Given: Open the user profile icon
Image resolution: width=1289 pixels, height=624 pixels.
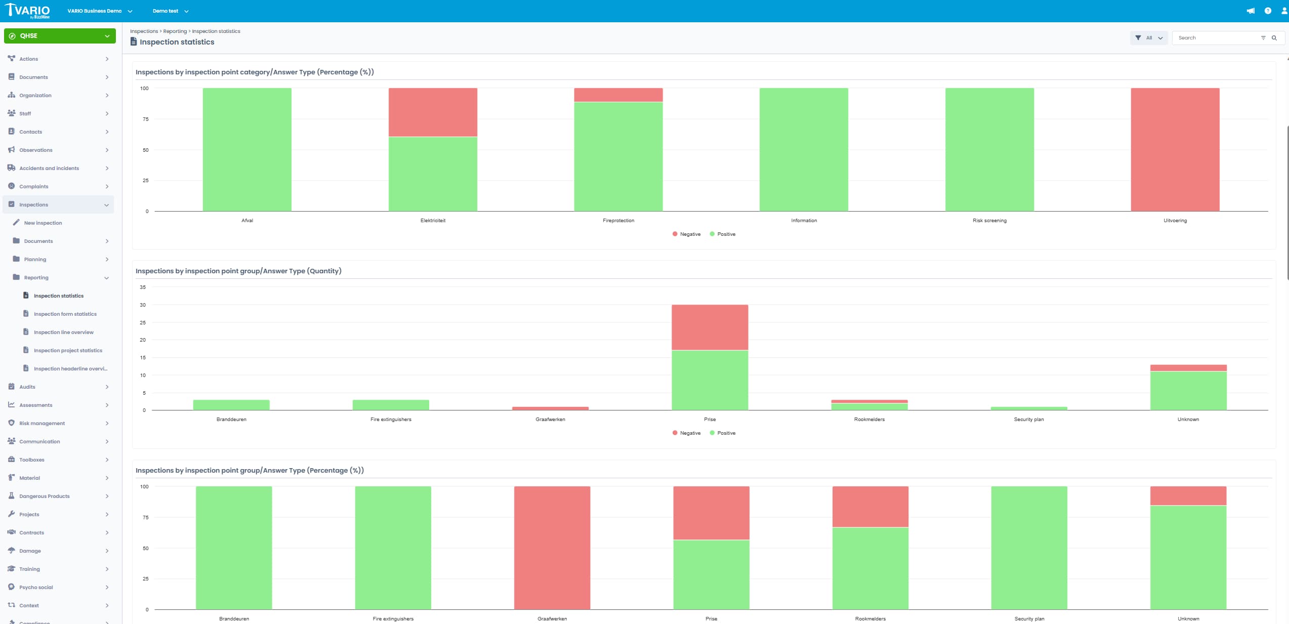Looking at the screenshot, I should (x=1284, y=11).
